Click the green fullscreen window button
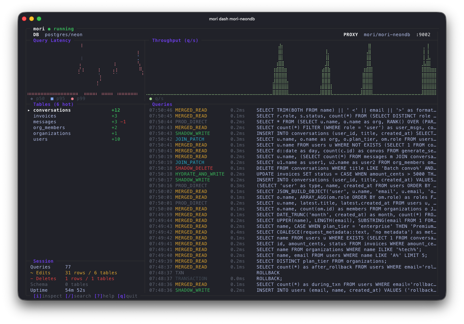 [x=39, y=19]
